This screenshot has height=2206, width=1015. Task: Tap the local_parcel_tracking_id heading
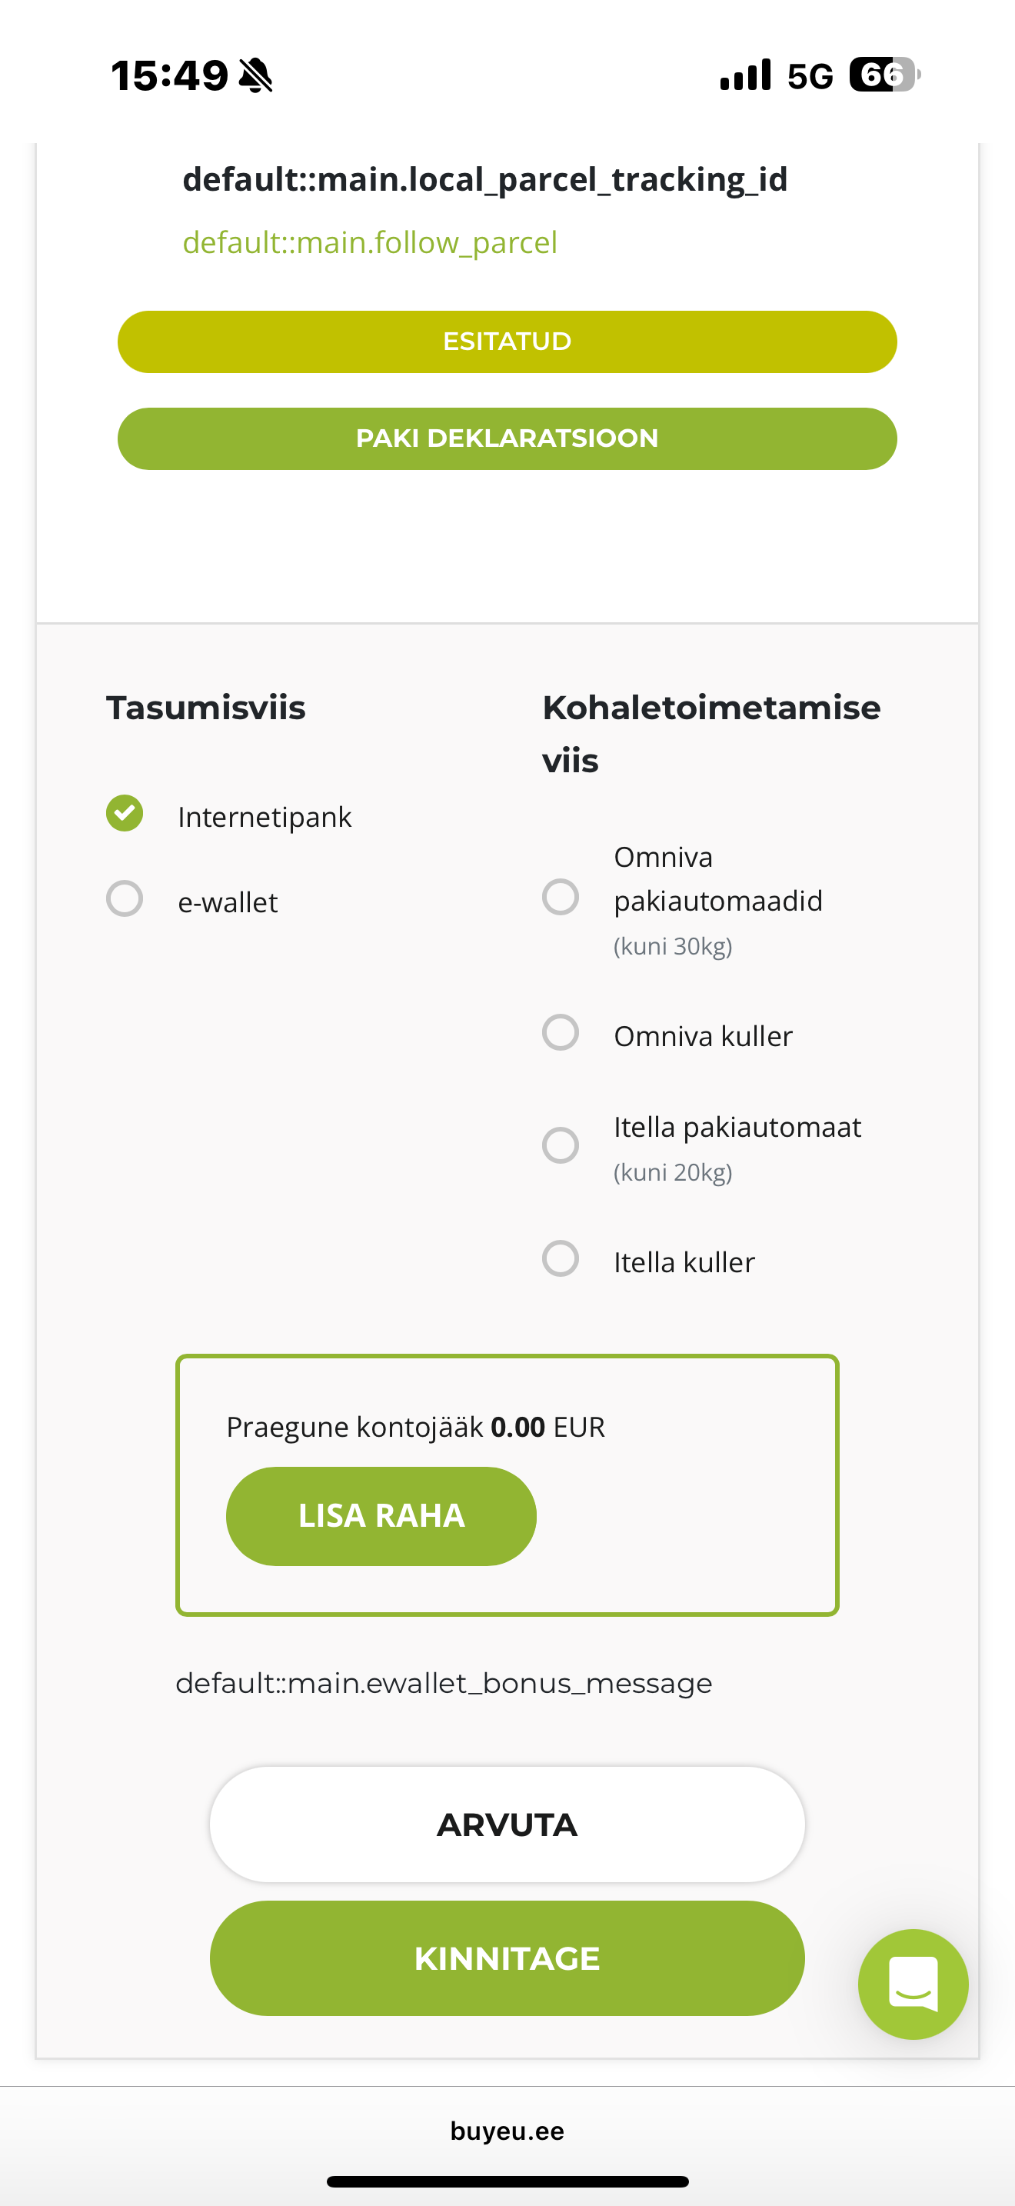coord(484,180)
